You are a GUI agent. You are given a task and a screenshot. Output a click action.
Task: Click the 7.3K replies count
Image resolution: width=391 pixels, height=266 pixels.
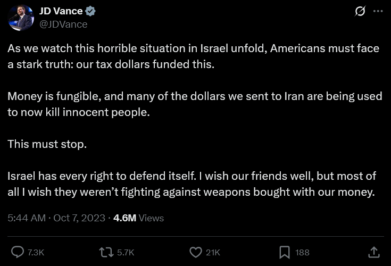point(36,252)
